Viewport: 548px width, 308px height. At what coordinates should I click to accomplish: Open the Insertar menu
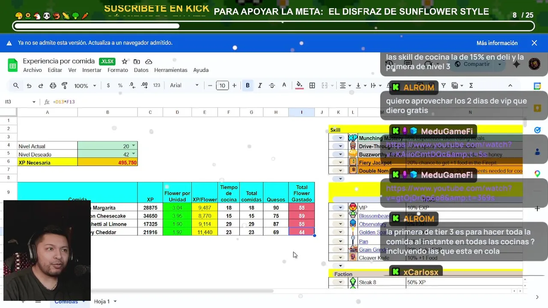(x=92, y=70)
